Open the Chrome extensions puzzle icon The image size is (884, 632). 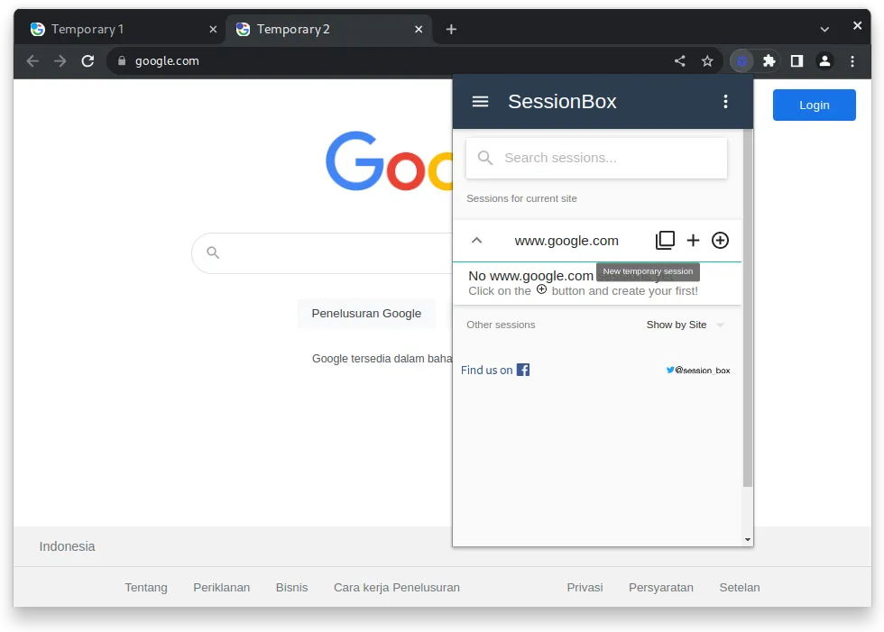pos(769,60)
